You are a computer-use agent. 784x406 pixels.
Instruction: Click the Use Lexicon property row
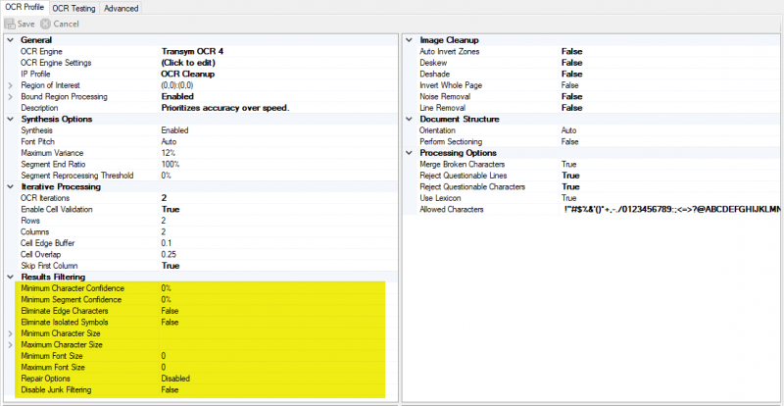[599, 198]
